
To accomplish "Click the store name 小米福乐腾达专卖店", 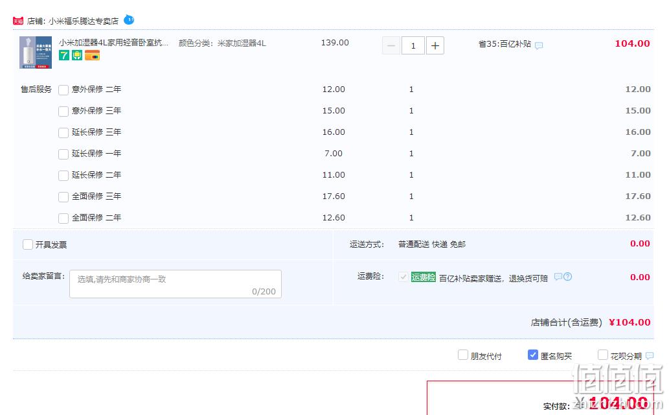I will (83, 21).
